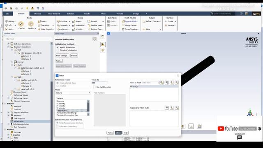Click the Close button in Patch dialog

pyautogui.click(x=118, y=133)
